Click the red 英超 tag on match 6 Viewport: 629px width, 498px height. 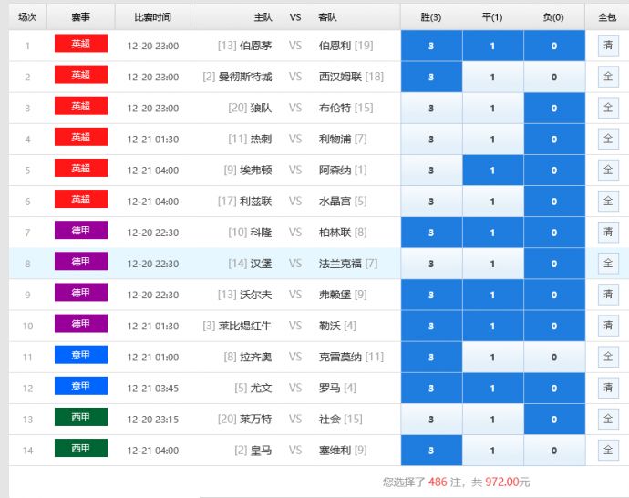[x=81, y=200]
